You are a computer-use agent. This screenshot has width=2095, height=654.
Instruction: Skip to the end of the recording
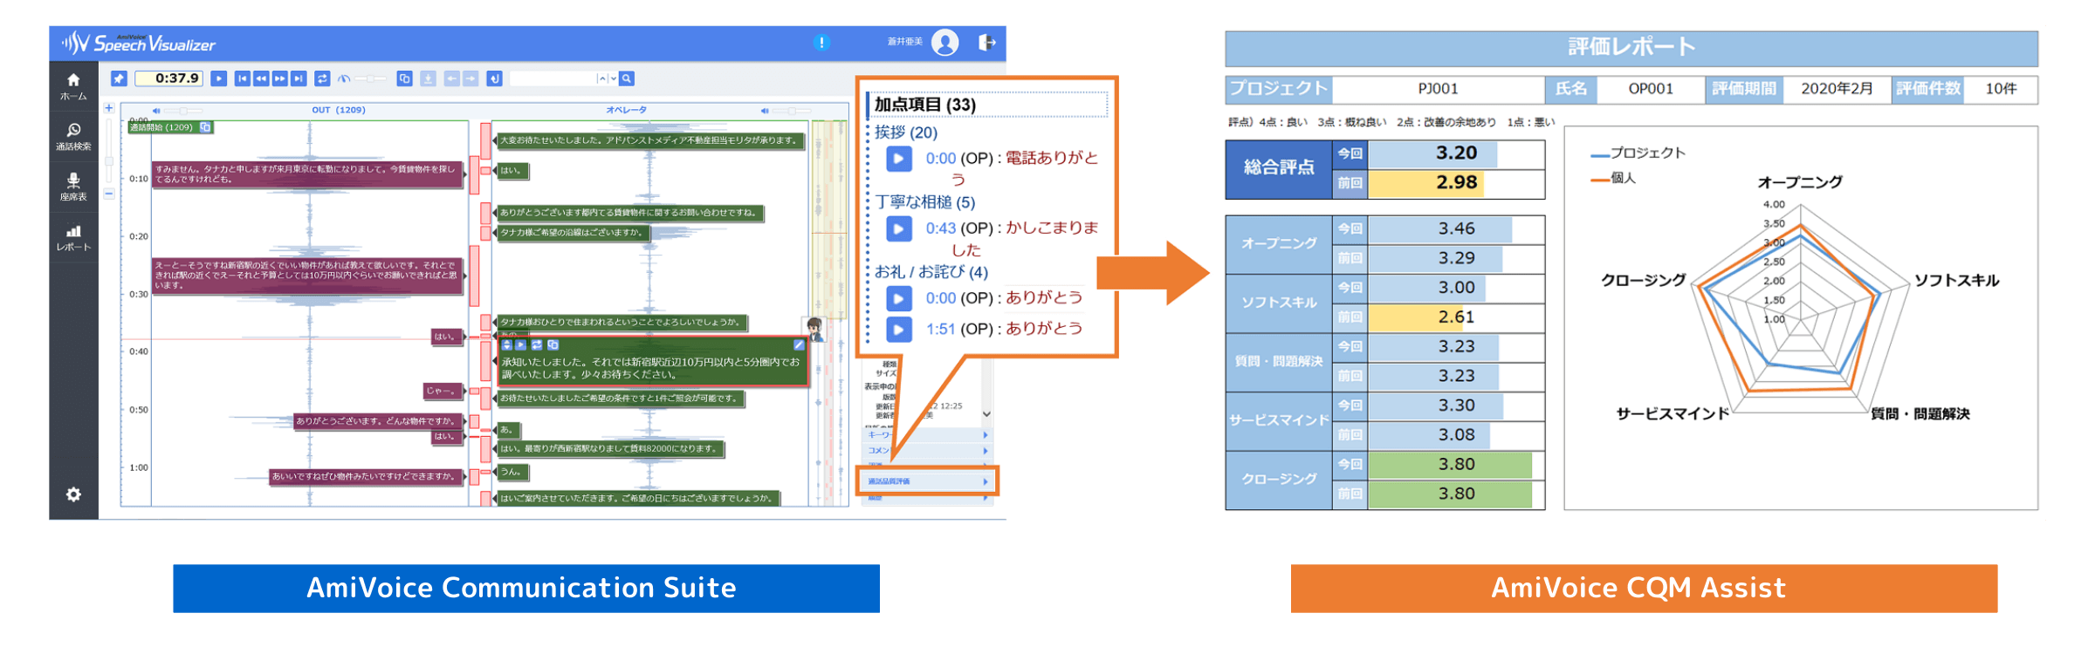299,78
